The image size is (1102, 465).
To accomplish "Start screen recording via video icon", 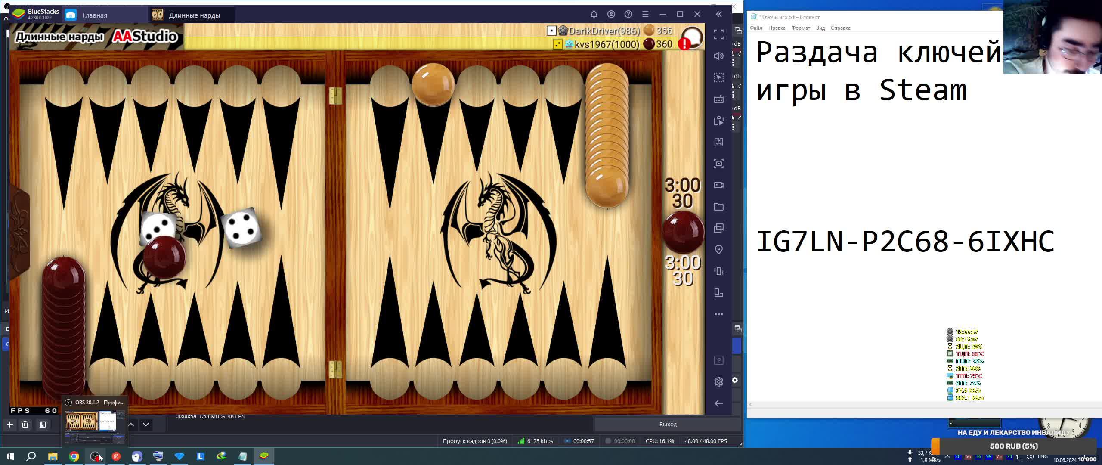I will coord(718,185).
